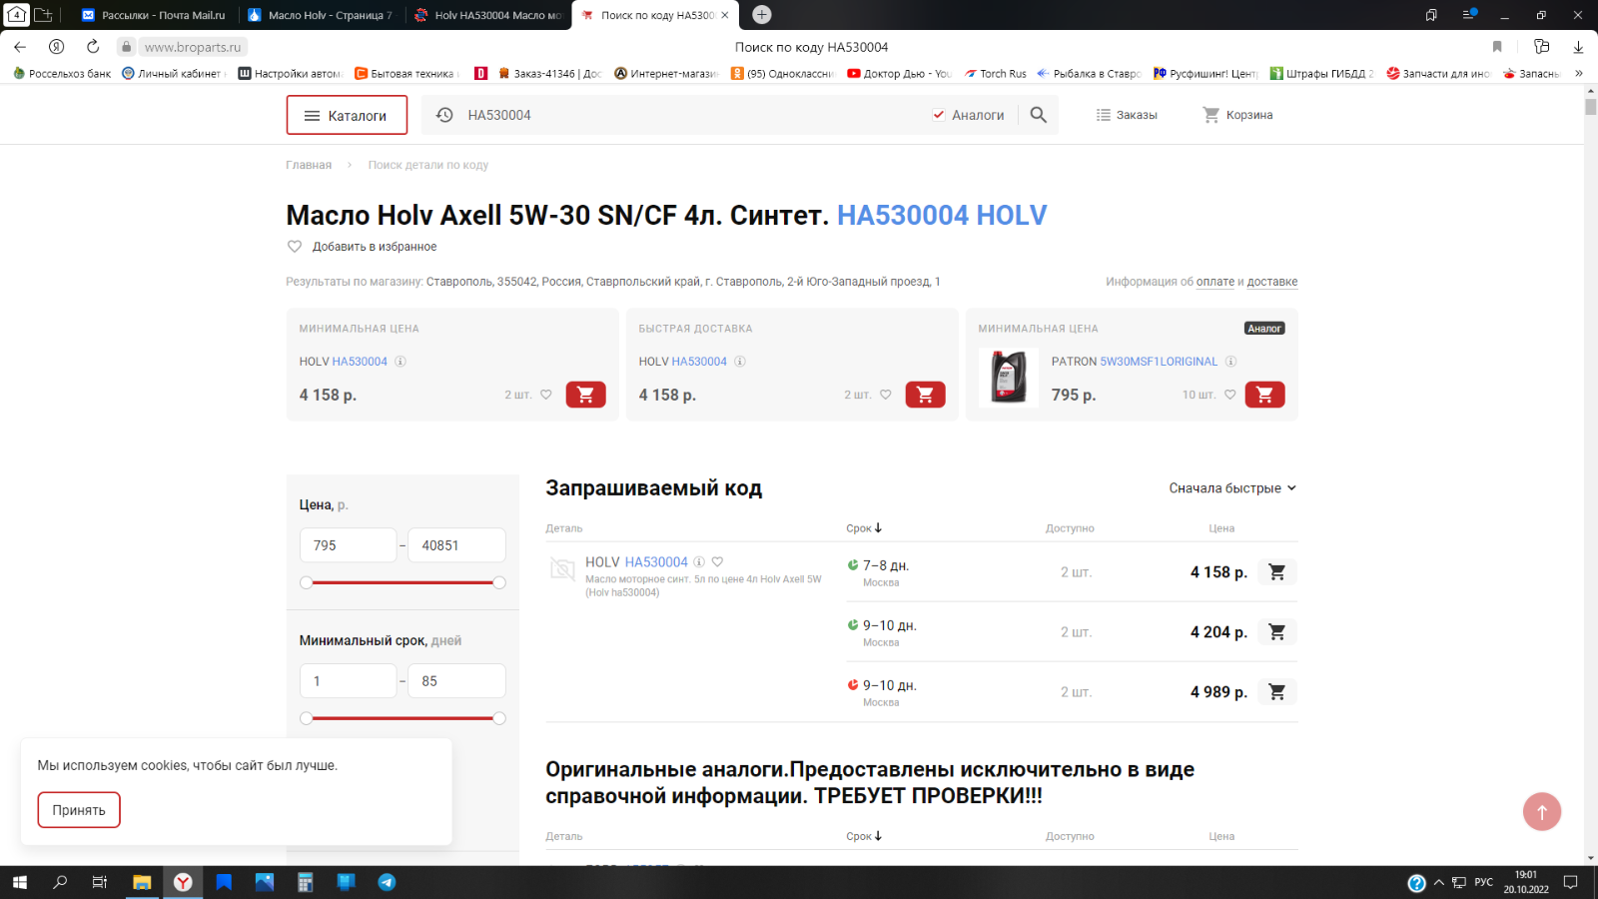1598x899 pixels.
Task: Add 4 158 р. offer to cart
Action: click(1276, 572)
